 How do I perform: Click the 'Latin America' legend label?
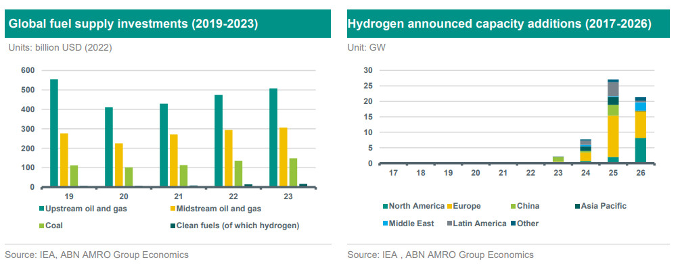[479, 223]
